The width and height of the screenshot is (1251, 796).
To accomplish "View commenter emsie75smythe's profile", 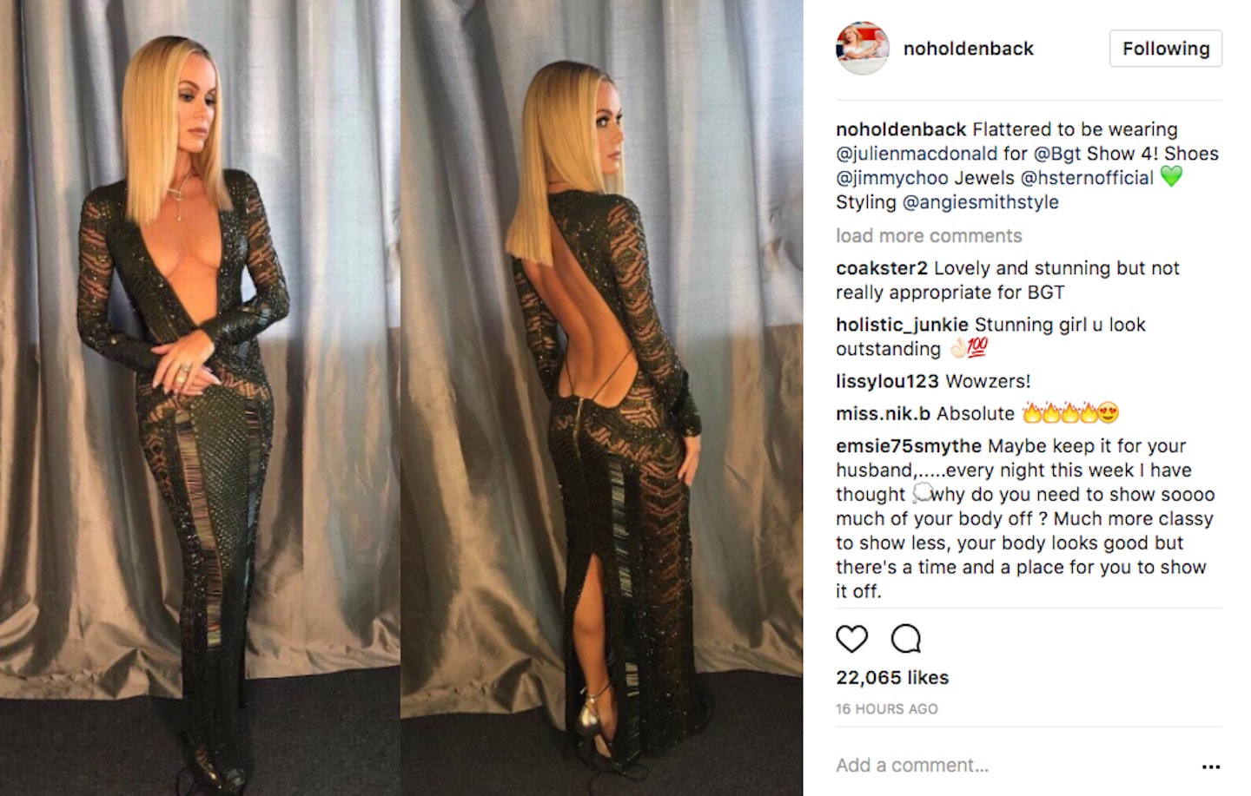I will point(909,446).
